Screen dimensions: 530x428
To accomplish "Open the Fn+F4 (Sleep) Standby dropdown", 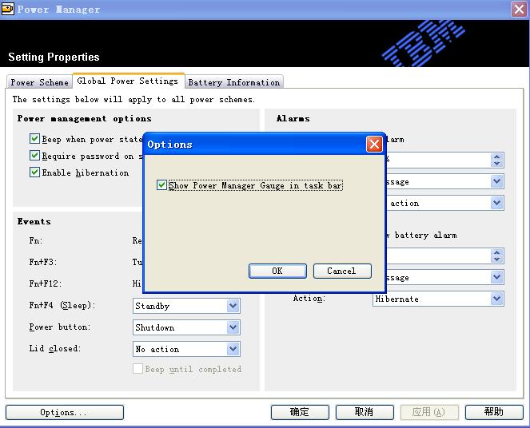I will tap(233, 306).
